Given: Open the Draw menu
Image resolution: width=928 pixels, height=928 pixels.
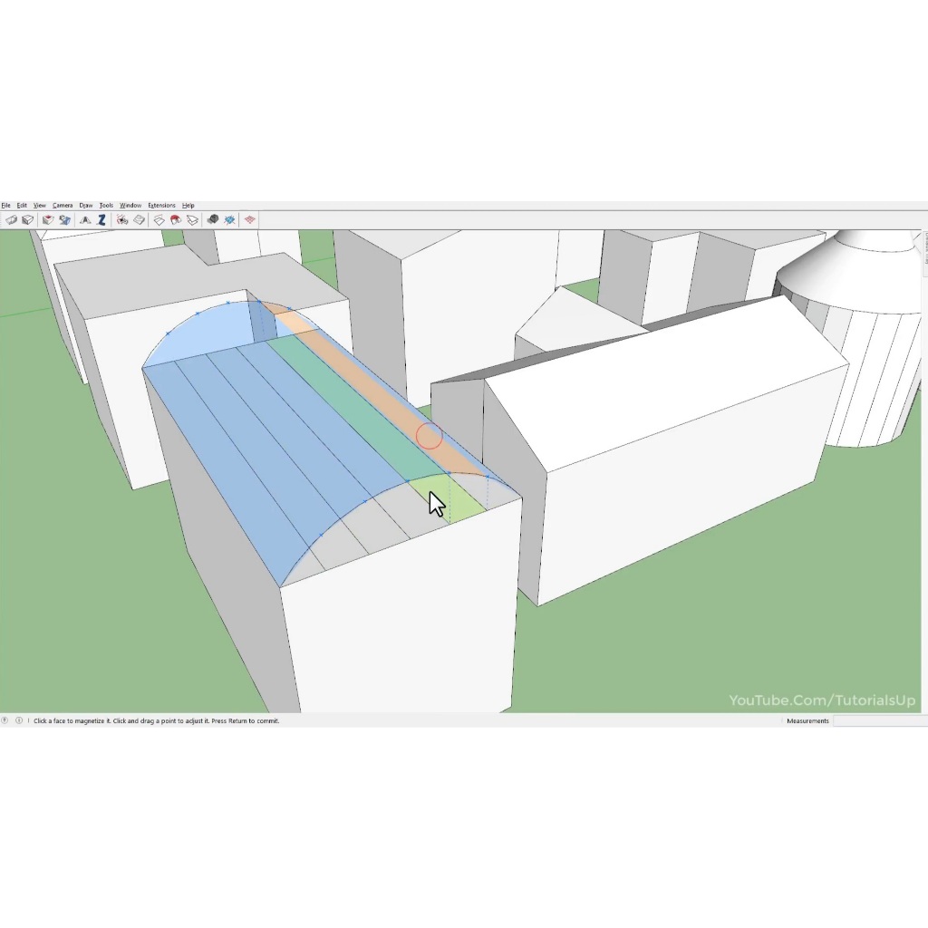Looking at the screenshot, I should (86, 206).
